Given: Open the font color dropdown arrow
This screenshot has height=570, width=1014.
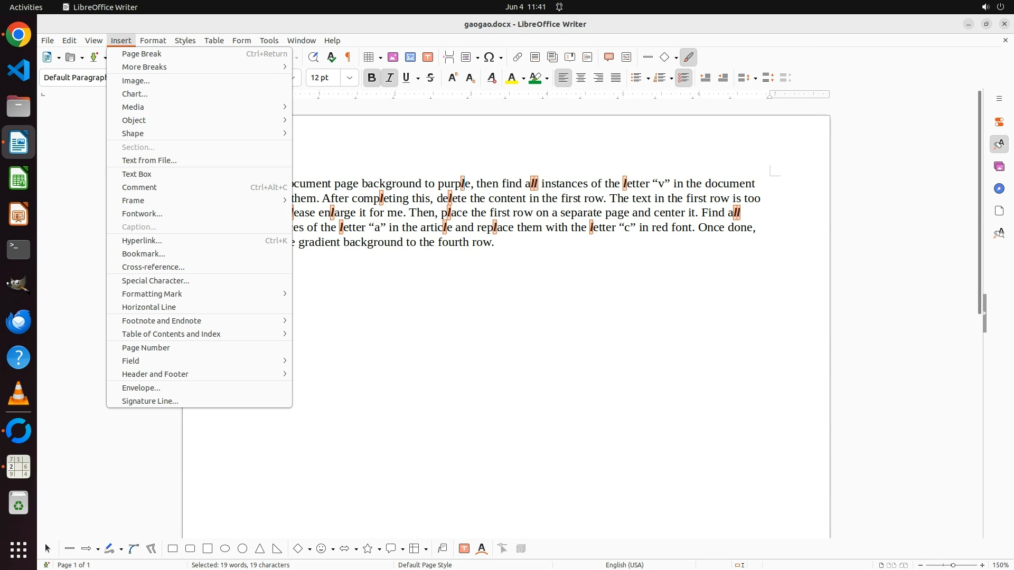Looking at the screenshot, I should [523, 79].
